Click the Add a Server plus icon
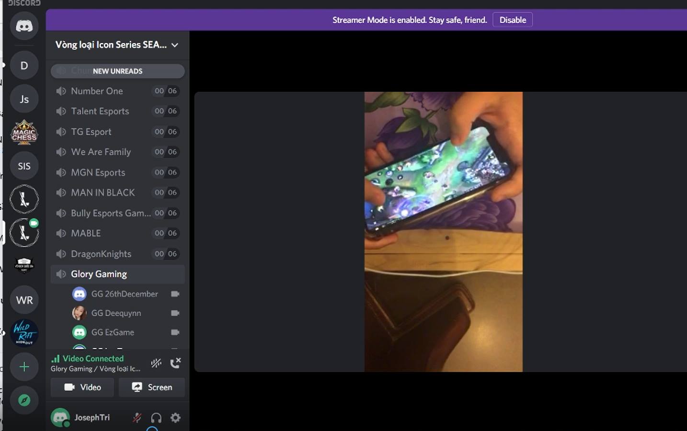Screen dimensions: 687x431 (24, 367)
